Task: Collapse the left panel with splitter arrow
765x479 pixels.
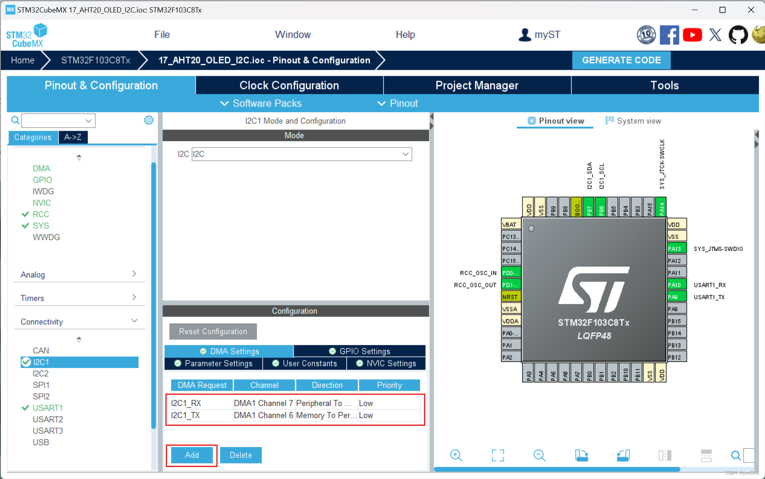Action: click(x=431, y=117)
